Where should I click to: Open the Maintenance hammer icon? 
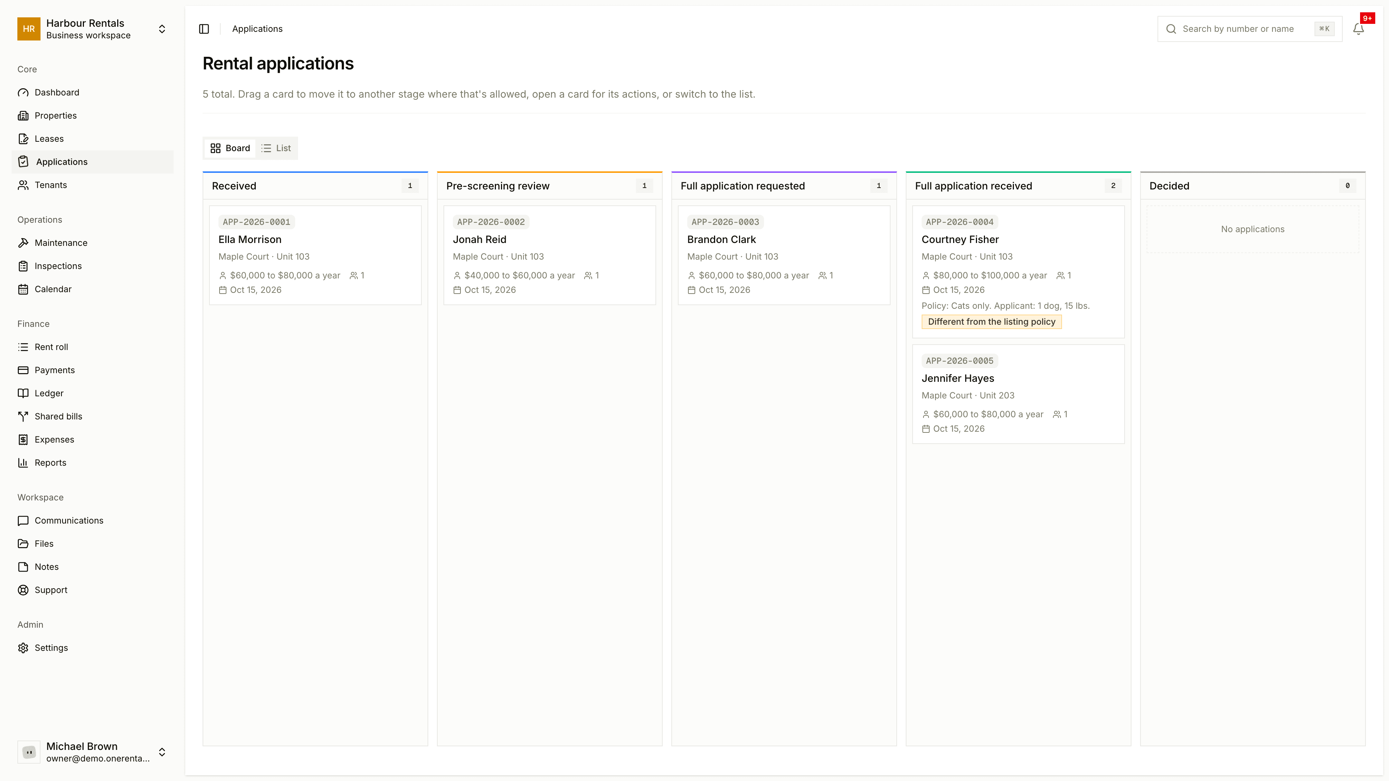click(23, 243)
